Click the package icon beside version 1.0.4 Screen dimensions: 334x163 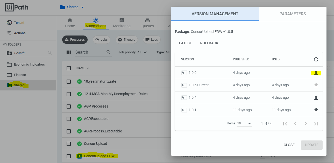184,98
